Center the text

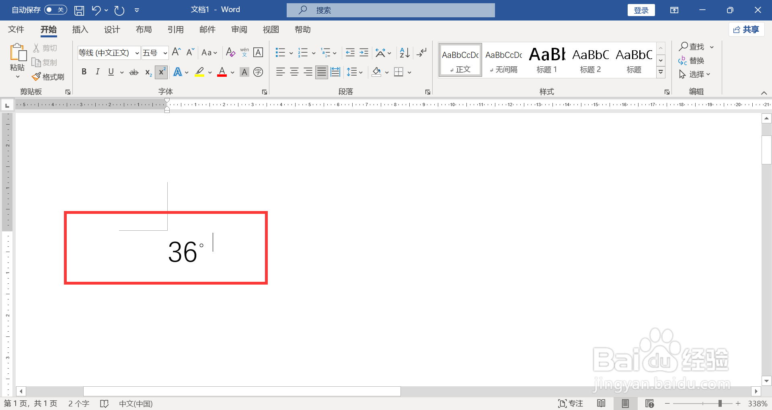[x=294, y=72]
